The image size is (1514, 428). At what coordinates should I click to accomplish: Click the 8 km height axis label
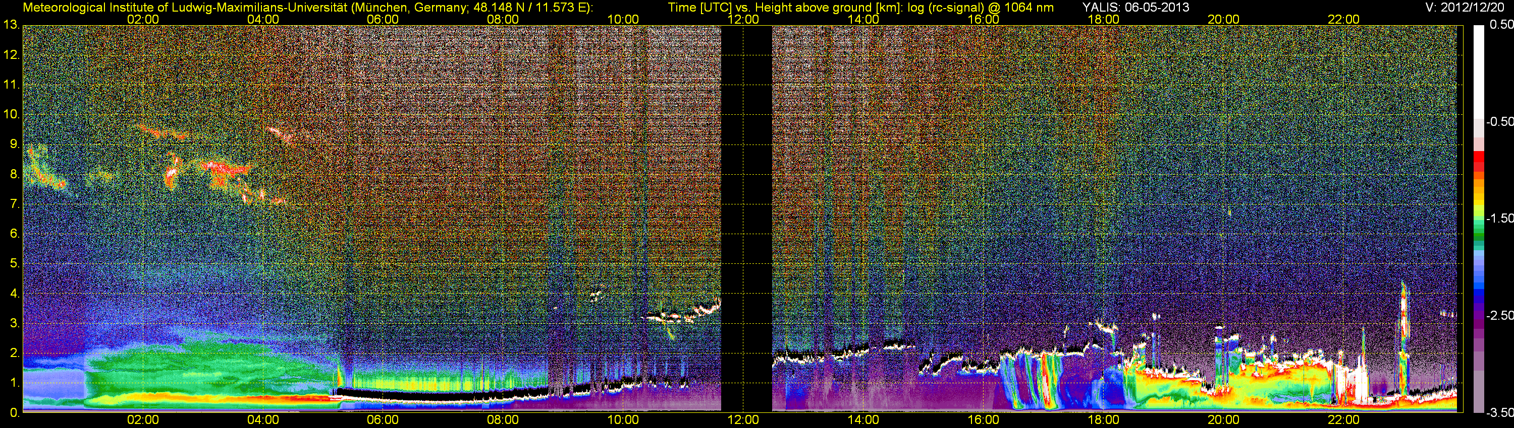click(x=14, y=174)
